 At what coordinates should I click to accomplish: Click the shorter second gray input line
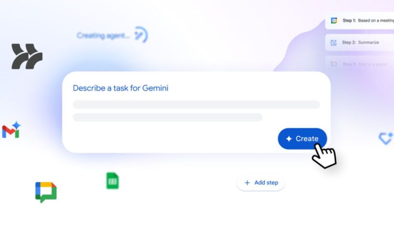(168, 117)
